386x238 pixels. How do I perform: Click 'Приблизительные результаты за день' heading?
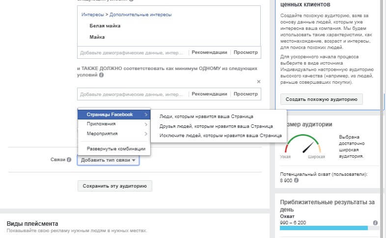click(x=327, y=206)
